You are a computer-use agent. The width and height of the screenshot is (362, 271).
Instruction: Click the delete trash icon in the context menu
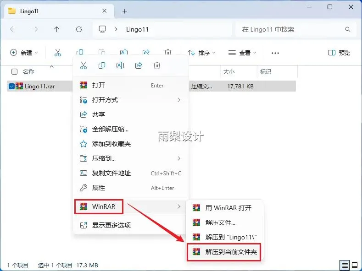[x=157, y=65]
